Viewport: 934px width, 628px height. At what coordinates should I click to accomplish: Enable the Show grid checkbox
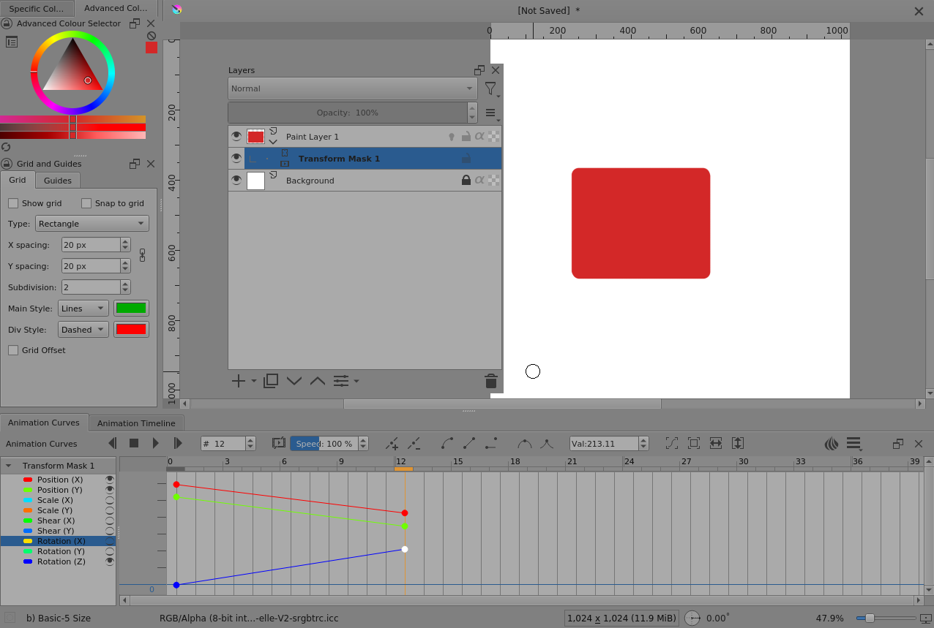13,203
